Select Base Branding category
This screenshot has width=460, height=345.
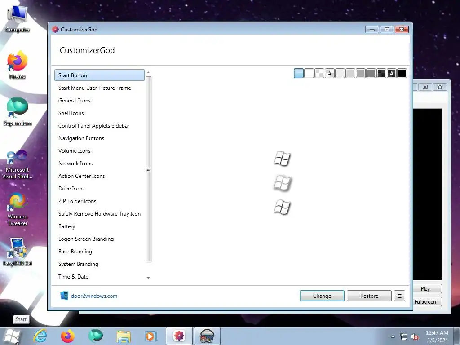[99, 252]
